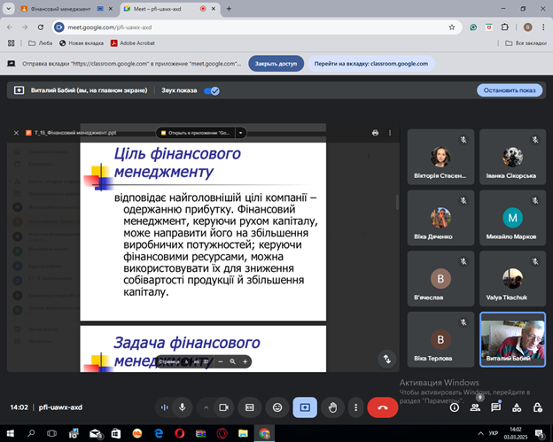Image resolution: width=553 pixels, height=442 pixels.
Task: Open the chat messages panel
Action: [496, 407]
